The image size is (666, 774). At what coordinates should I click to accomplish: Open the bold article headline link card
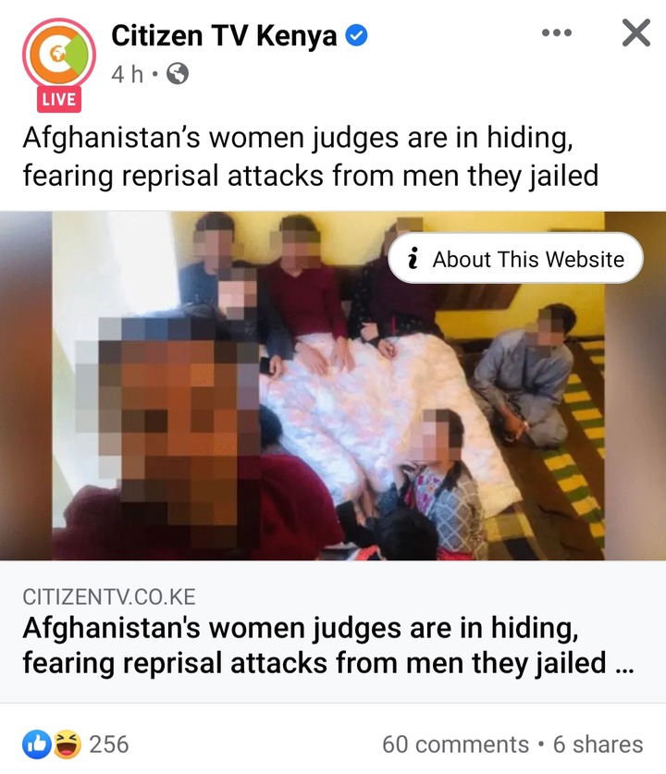[x=333, y=632]
